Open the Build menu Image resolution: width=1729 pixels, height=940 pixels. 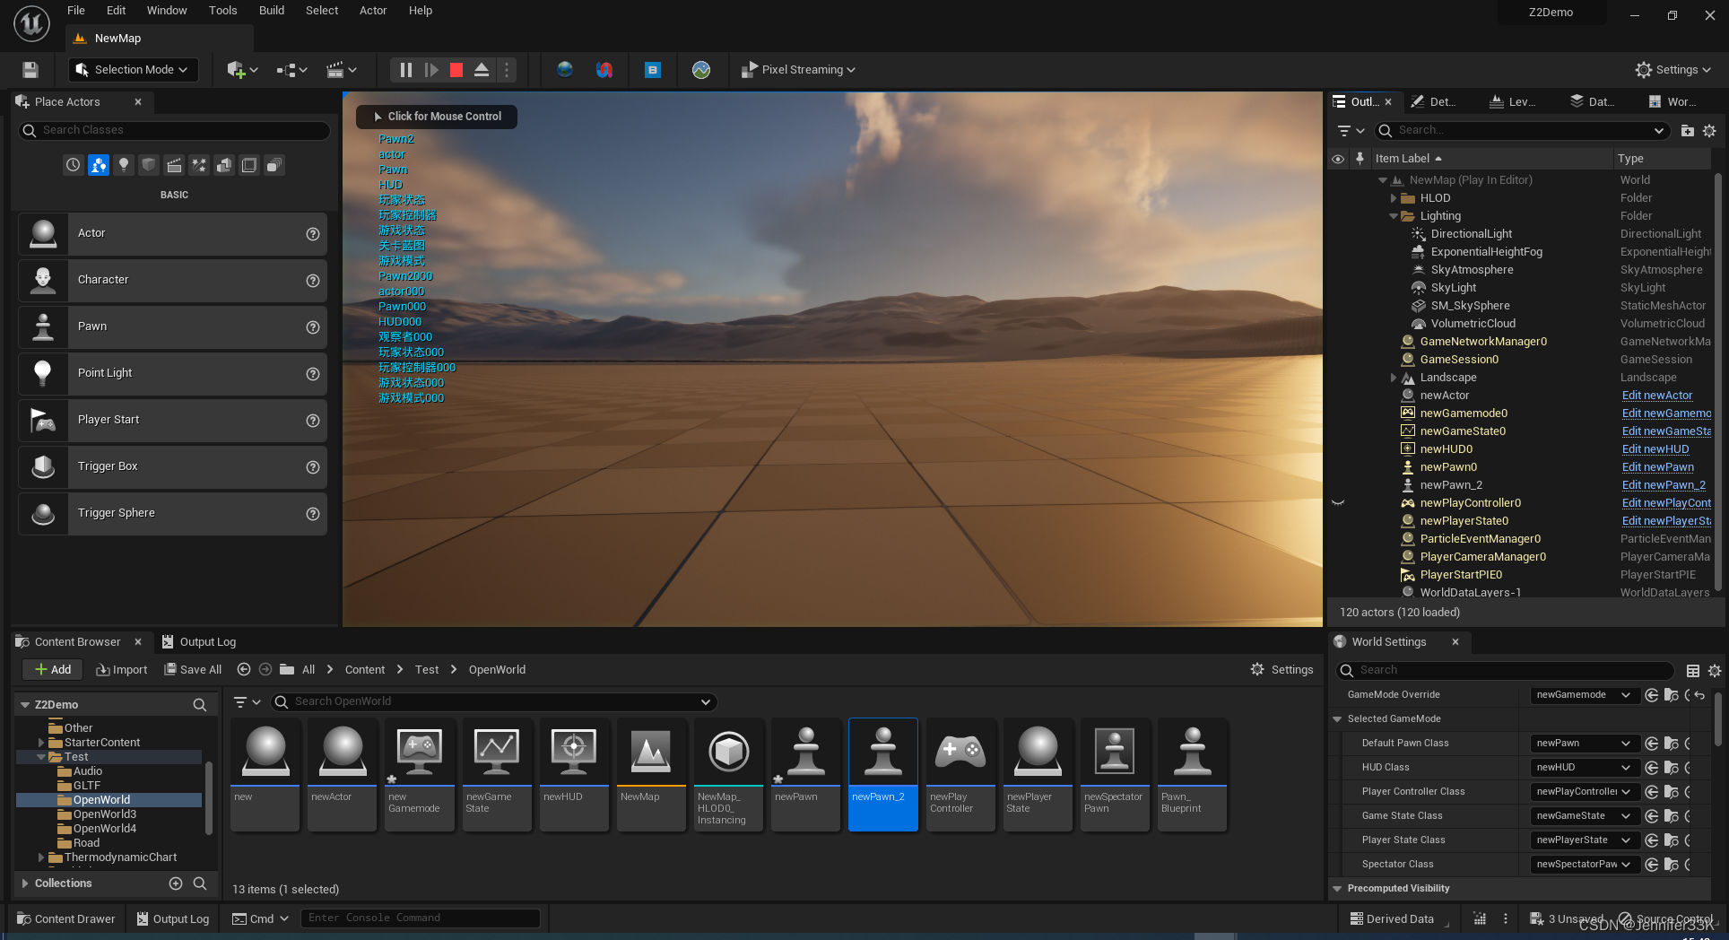pos(272,11)
